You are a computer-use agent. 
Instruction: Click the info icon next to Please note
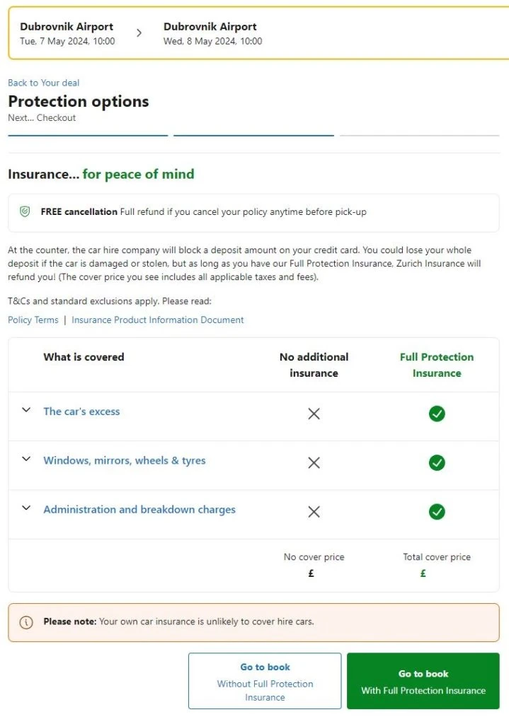click(26, 622)
